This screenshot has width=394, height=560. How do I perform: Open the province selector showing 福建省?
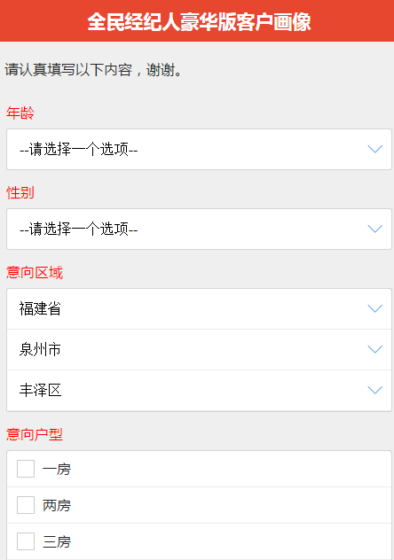199,309
